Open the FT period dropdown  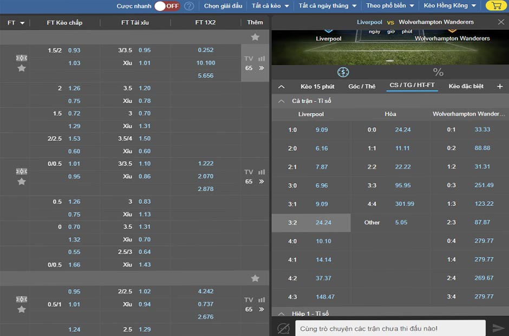click(x=16, y=23)
